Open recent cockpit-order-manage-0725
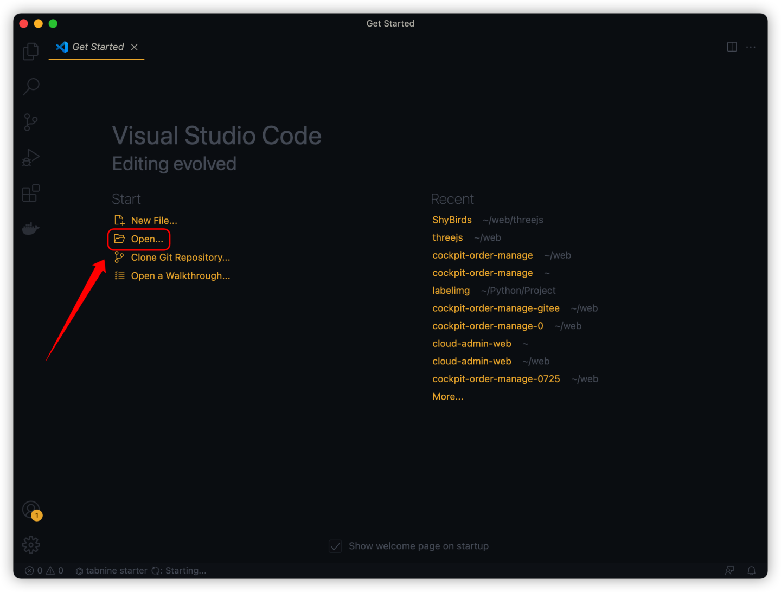This screenshot has height=592, width=781. (496, 379)
